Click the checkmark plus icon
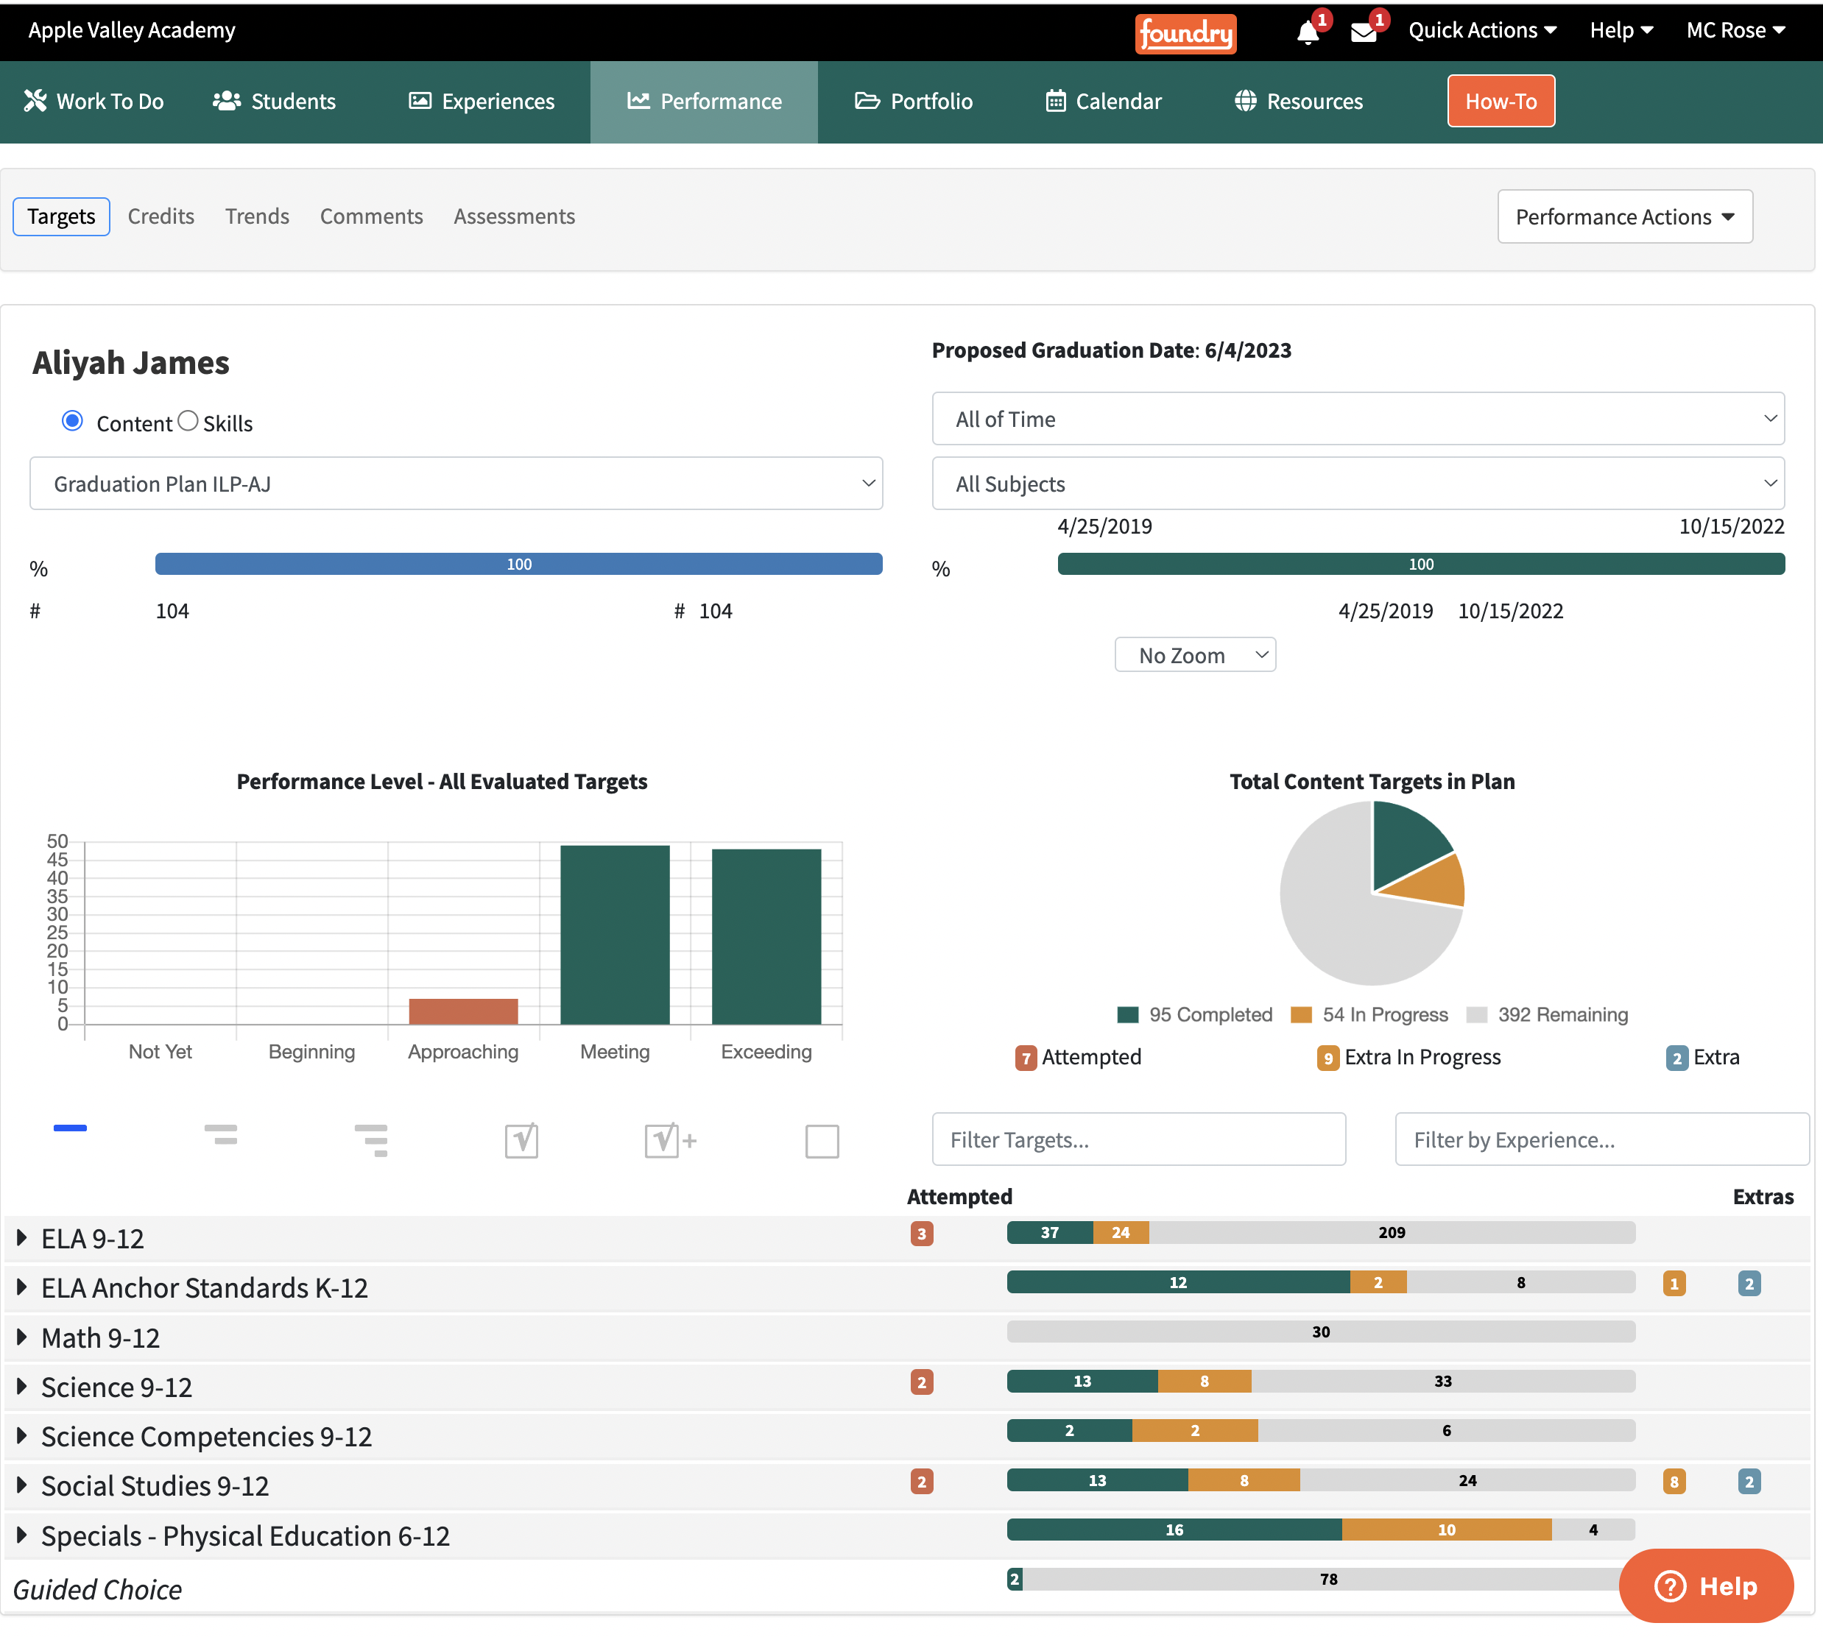 click(x=670, y=1140)
